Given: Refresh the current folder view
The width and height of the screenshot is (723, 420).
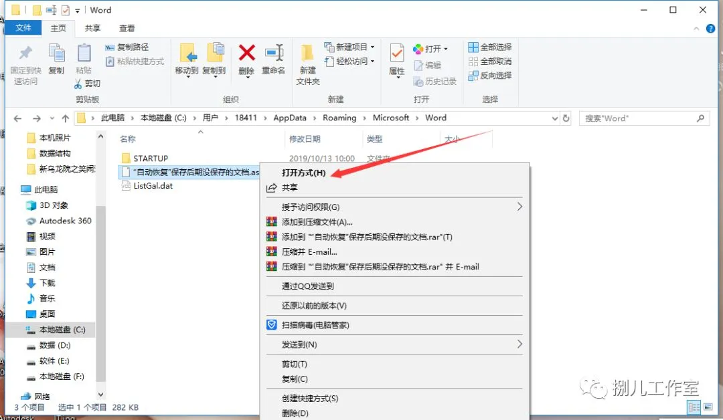Looking at the screenshot, I should [566, 118].
